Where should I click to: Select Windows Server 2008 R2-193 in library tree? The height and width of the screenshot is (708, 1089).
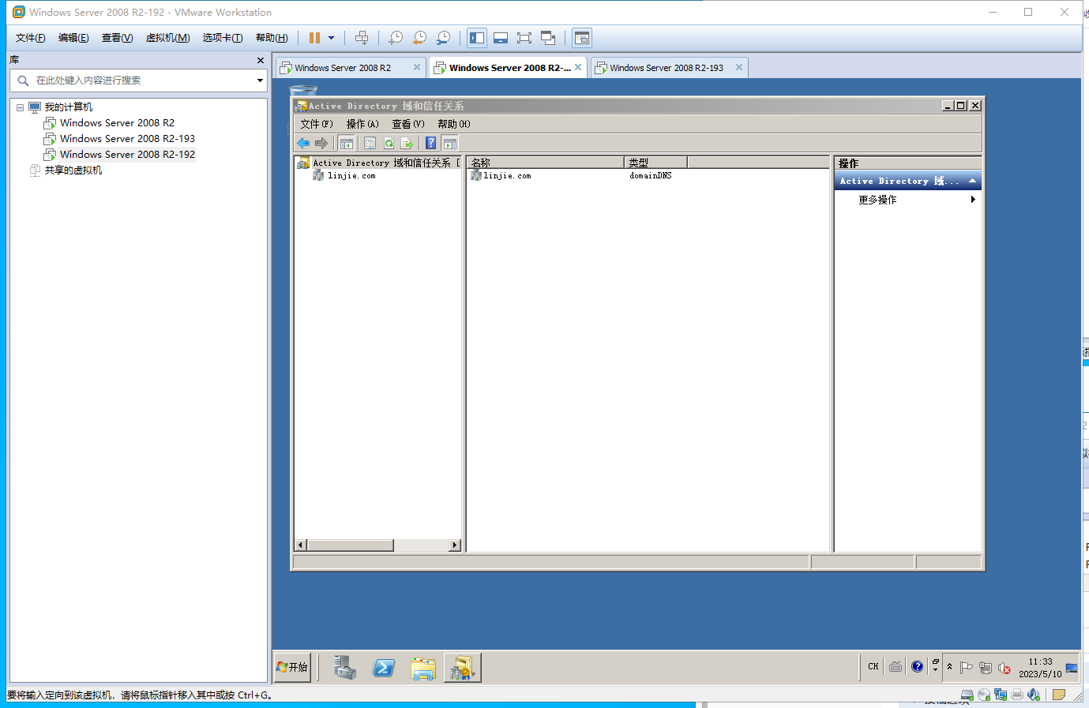(127, 139)
